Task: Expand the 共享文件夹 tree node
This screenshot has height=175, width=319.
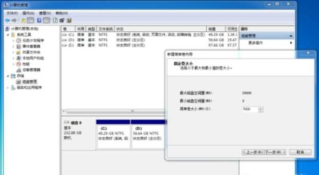Action: click(x=14, y=52)
